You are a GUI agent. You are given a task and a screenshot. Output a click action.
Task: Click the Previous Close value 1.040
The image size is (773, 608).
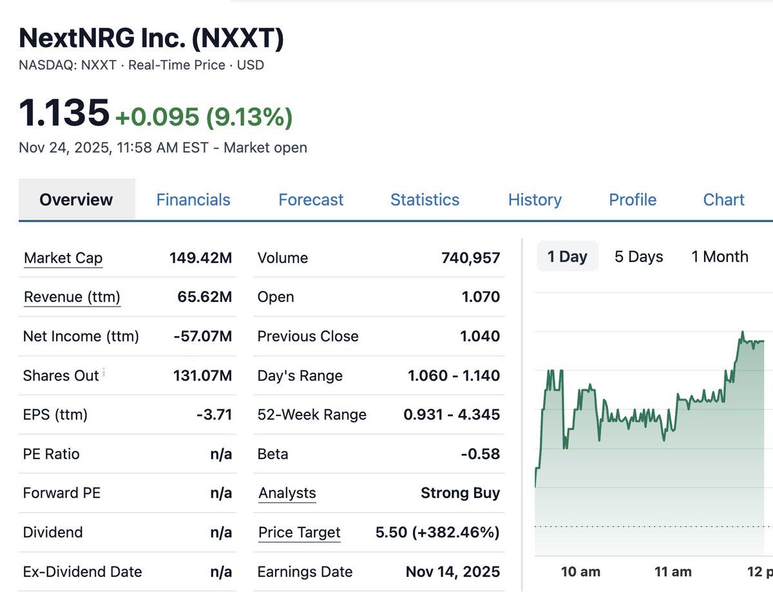(x=480, y=336)
